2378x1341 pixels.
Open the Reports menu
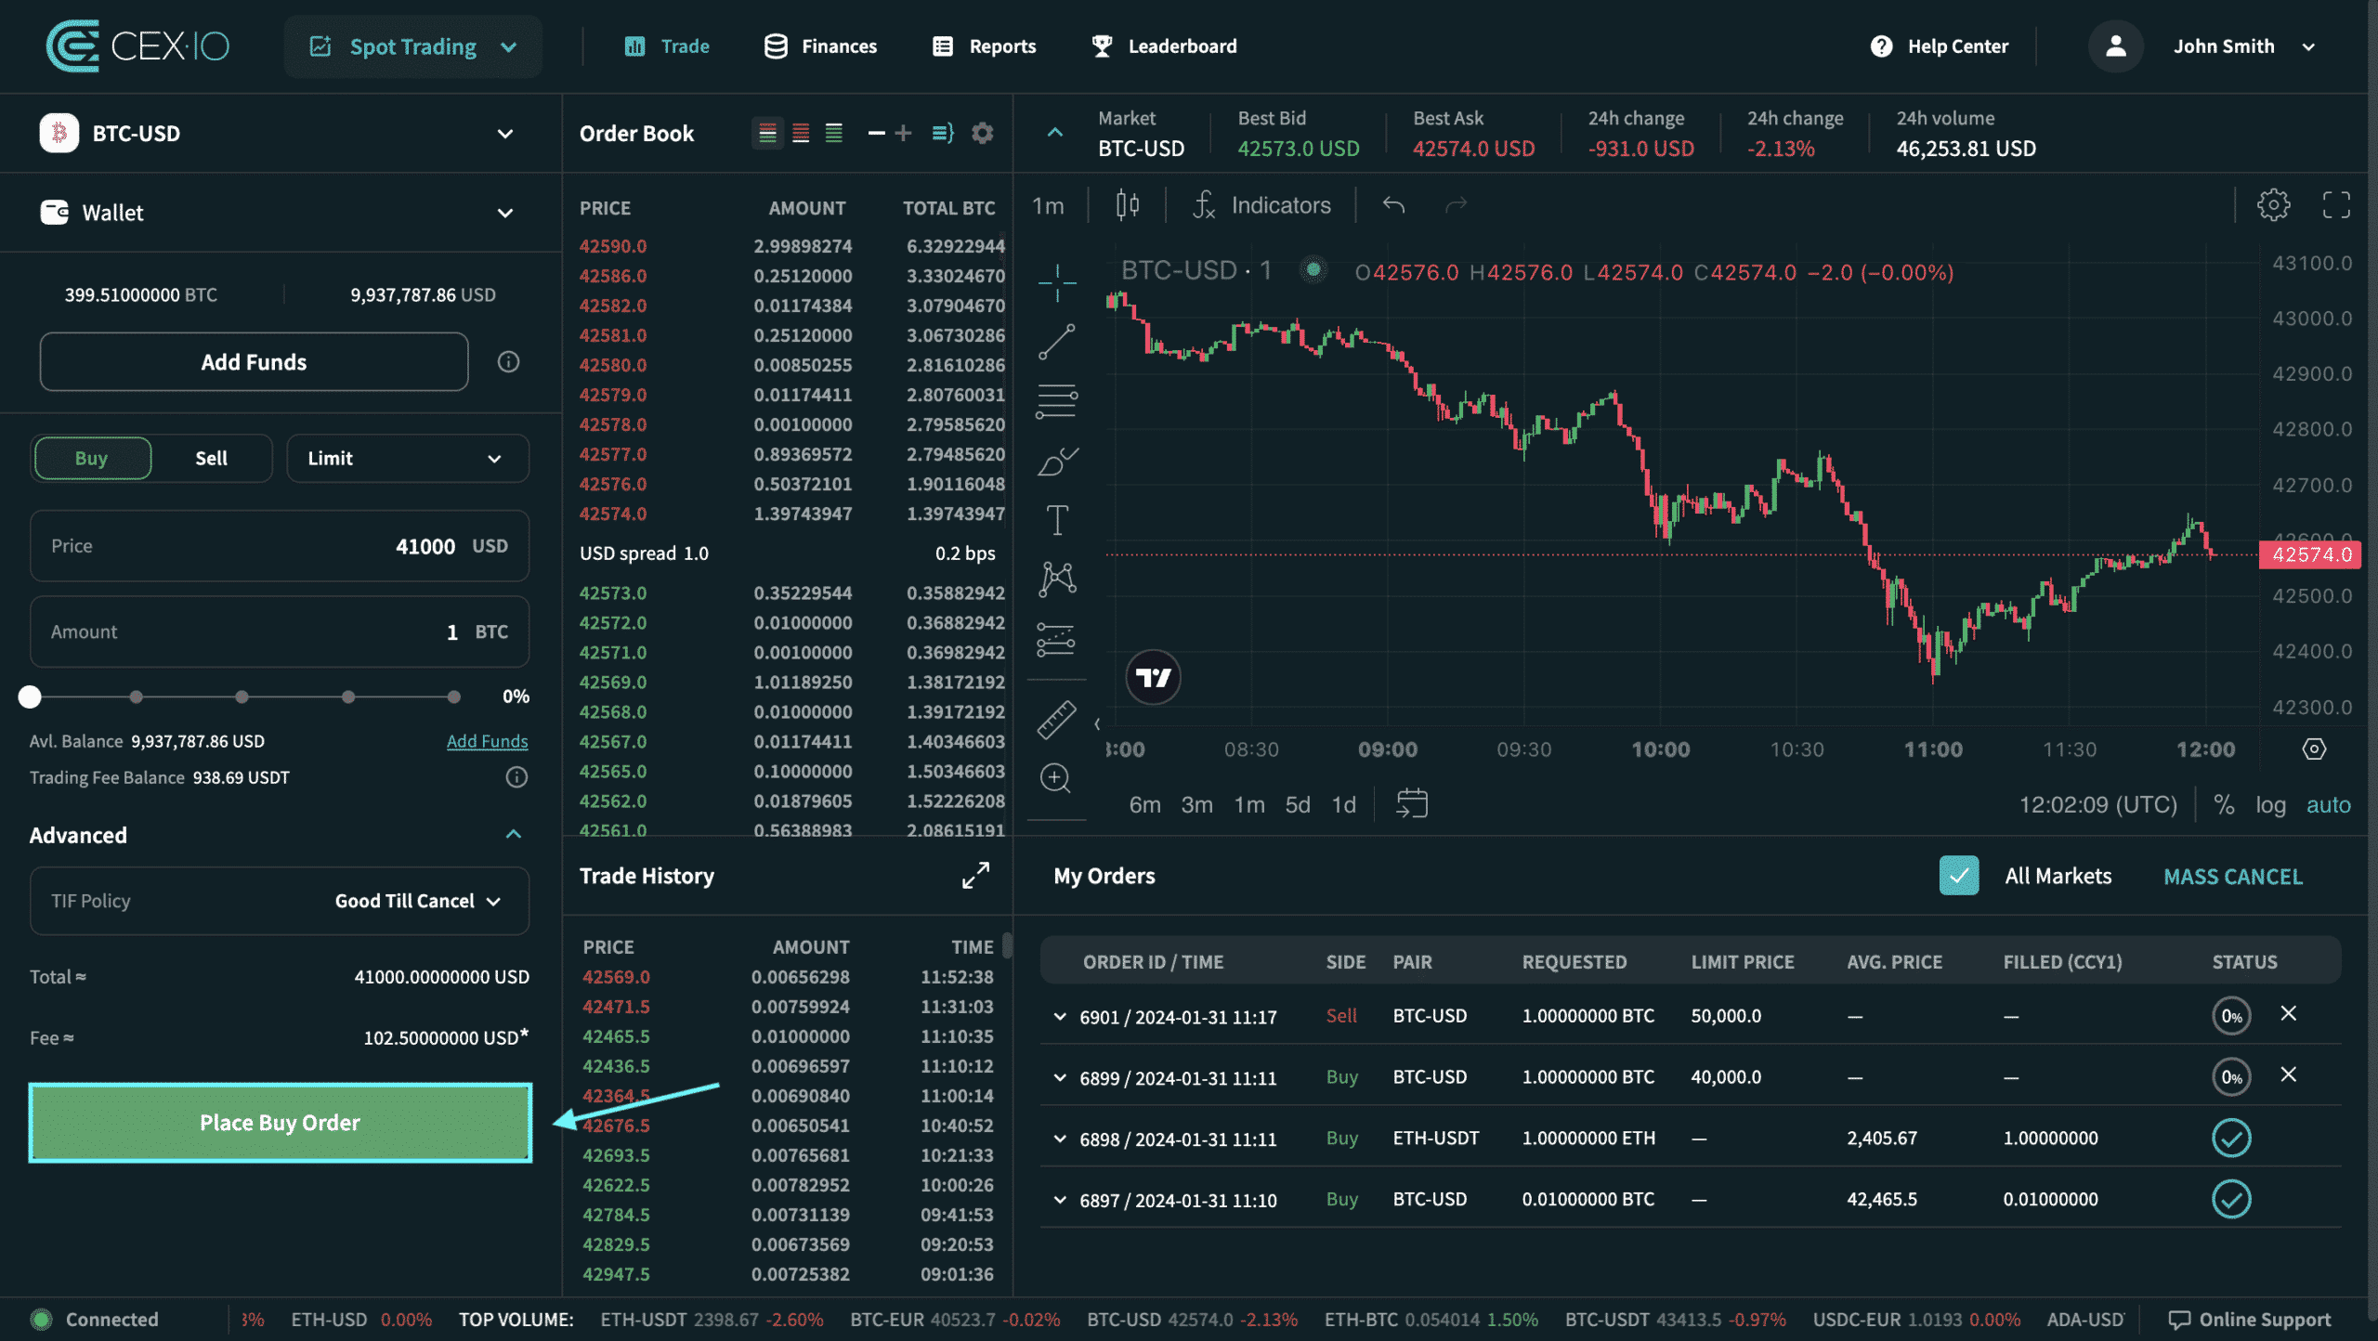(984, 46)
